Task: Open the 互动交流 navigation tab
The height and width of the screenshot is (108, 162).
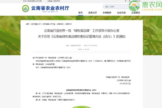Action: pos(121,13)
